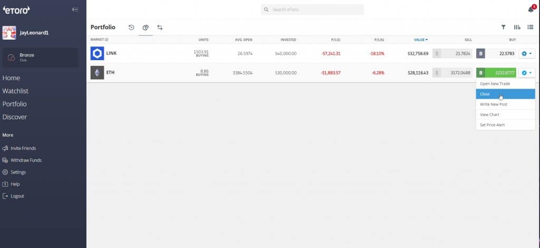Sort by the P/L($) column header
This screenshot has width=540, height=248.
[336, 40]
